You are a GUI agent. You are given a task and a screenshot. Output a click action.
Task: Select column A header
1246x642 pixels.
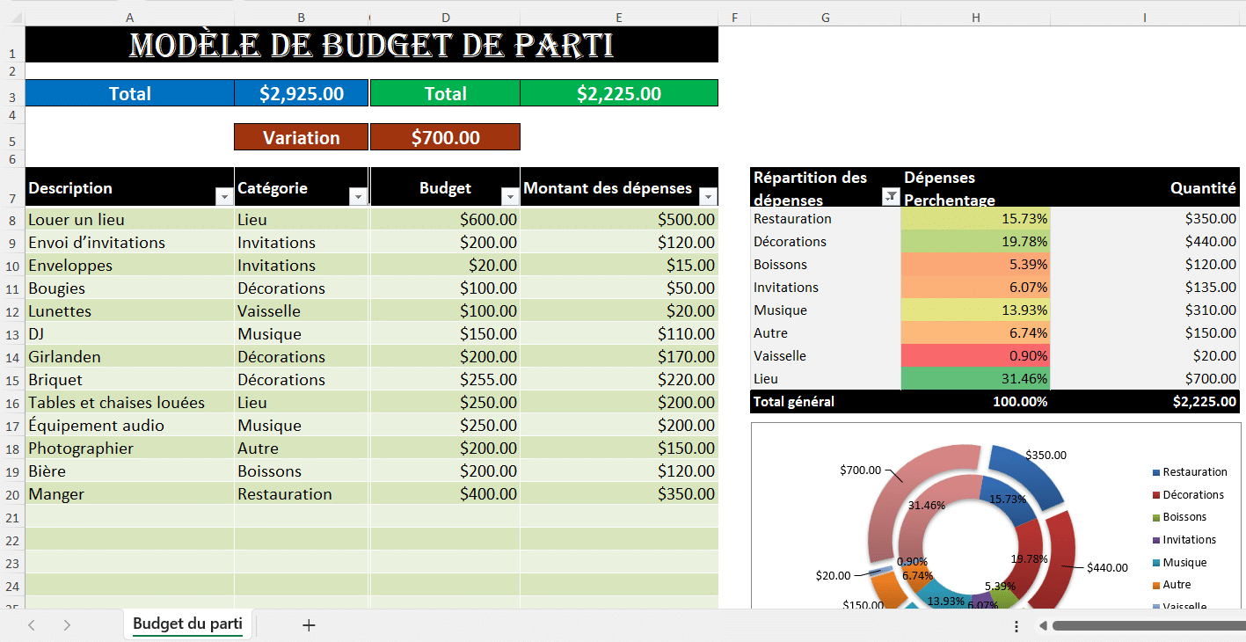coord(130,18)
